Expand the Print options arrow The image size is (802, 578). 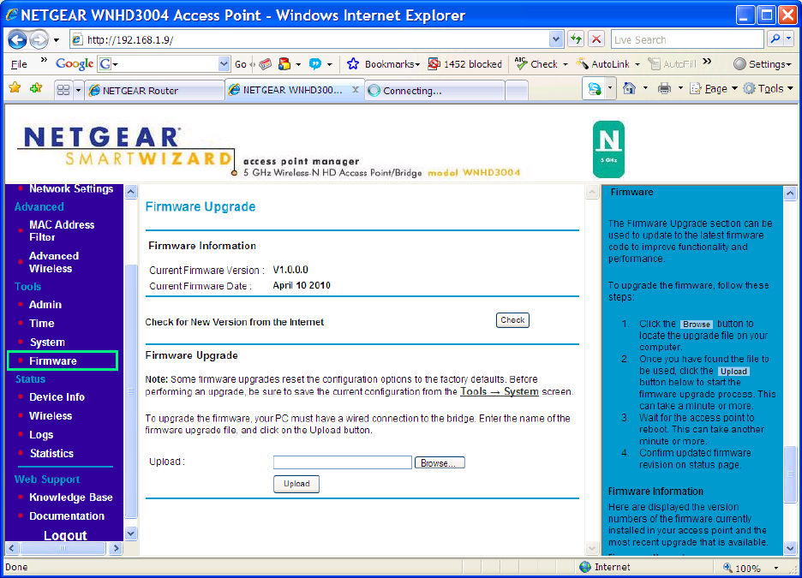click(x=680, y=89)
